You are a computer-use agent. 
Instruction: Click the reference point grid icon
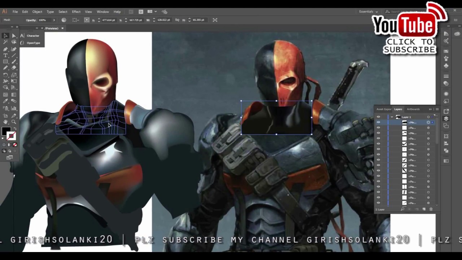tap(87, 20)
